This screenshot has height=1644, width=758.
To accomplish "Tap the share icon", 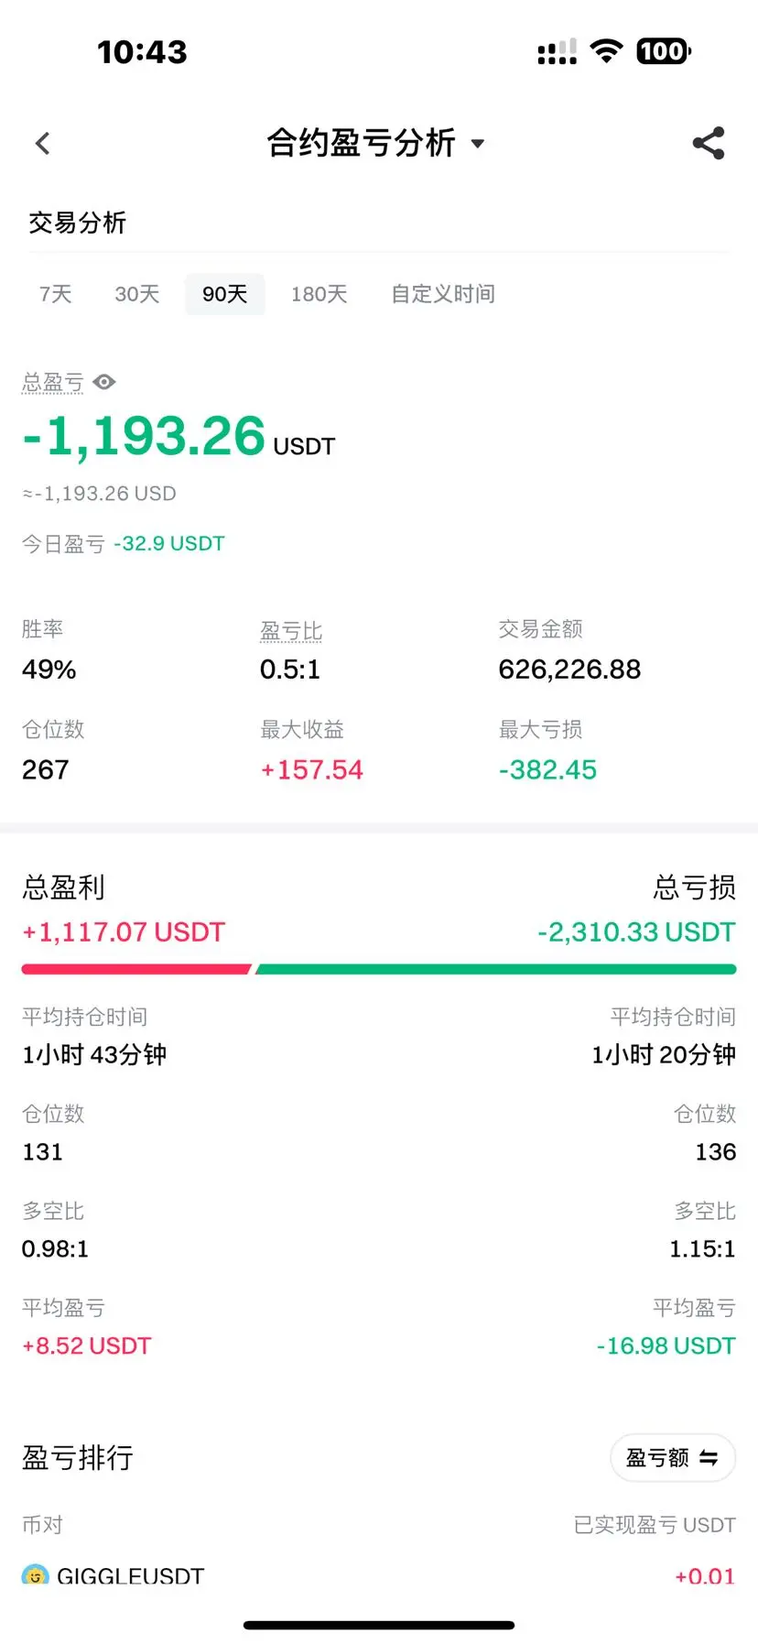I will 709,143.
